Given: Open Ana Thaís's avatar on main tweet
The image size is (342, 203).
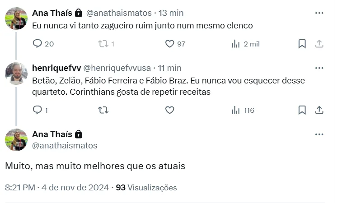Looking at the screenshot, I should (x=16, y=139).
